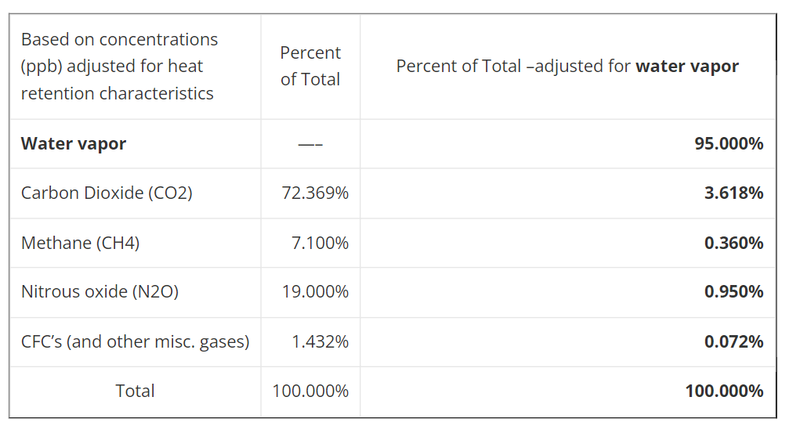Click the 0.360% adjusted methane value

[733, 243]
